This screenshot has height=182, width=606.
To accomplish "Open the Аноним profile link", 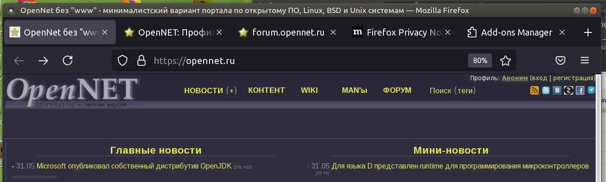I will [x=515, y=78].
